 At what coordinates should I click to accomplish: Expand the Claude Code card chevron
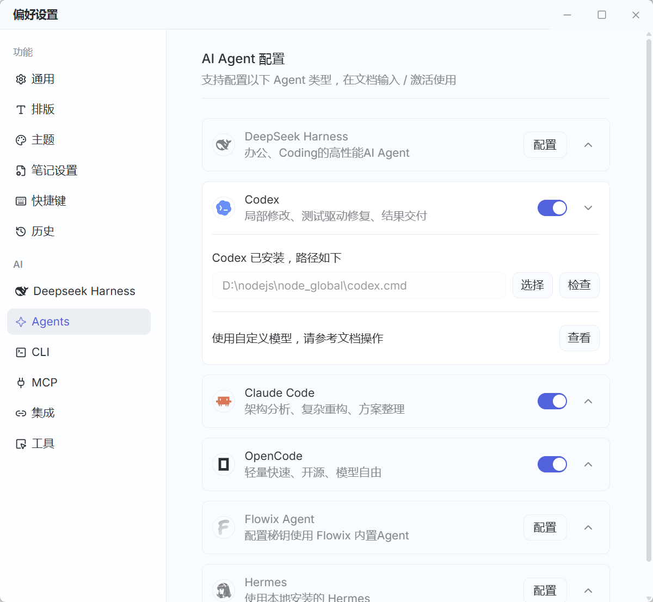point(588,401)
